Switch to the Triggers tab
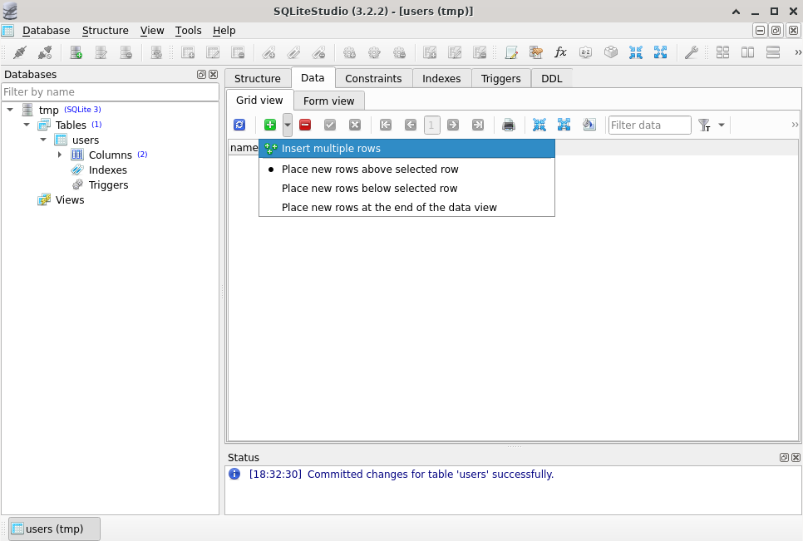 point(501,78)
